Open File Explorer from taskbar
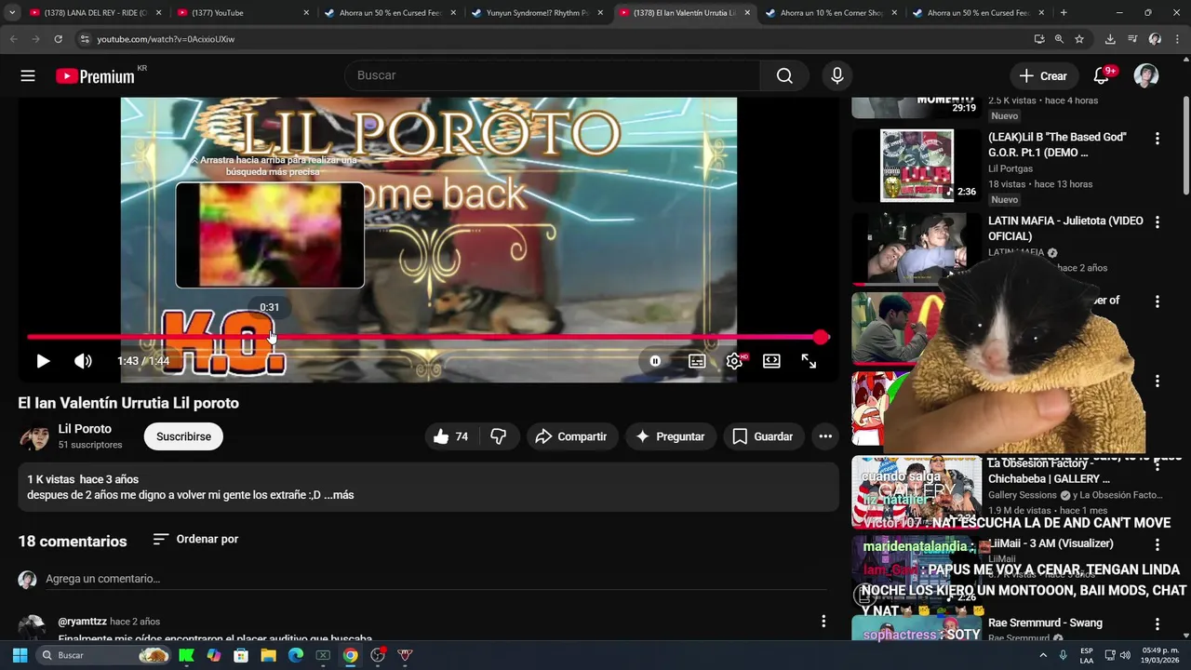This screenshot has height=670, width=1191. pyautogui.click(x=268, y=655)
